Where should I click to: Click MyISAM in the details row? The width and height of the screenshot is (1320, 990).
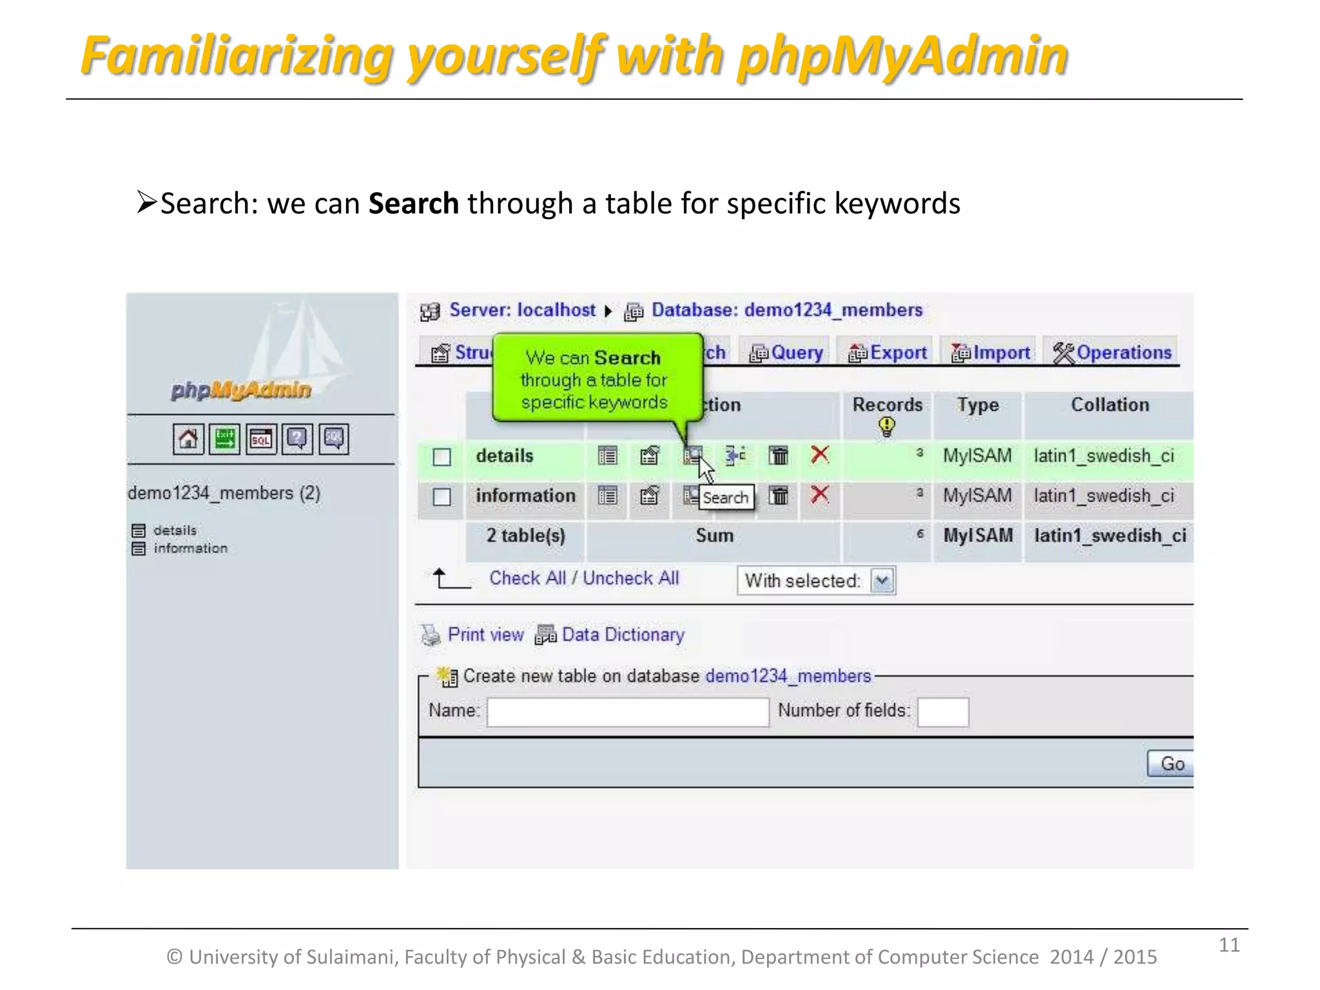(977, 456)
